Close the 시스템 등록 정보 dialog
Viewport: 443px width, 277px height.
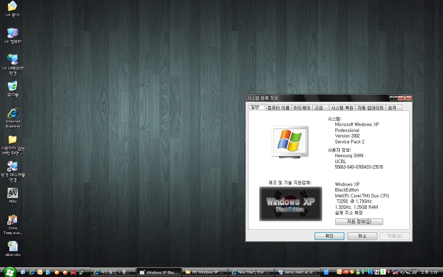click(x=405, y=98)
